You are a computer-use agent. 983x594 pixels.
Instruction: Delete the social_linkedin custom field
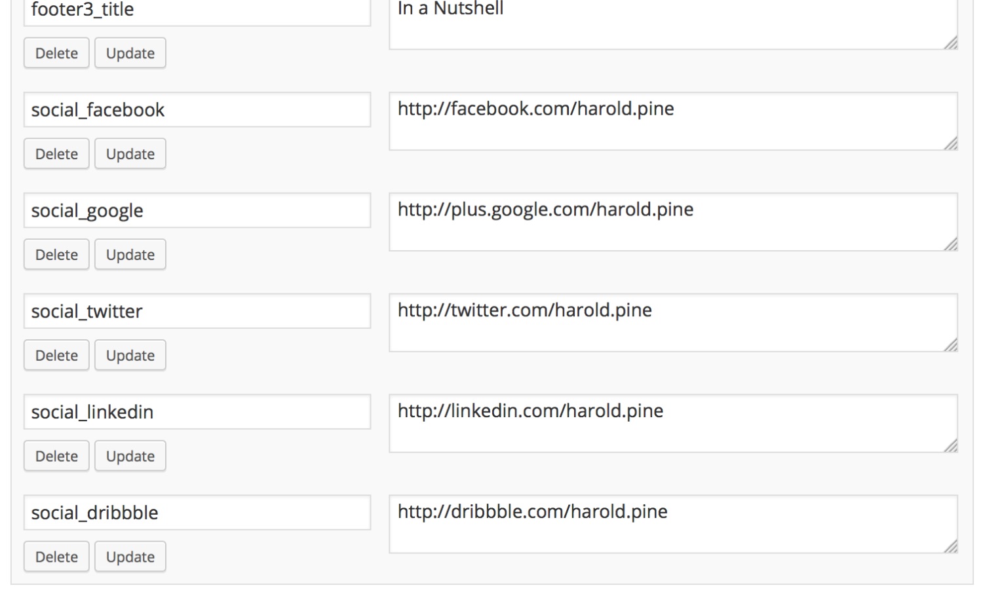pyautogui.click(x=56, y=456)
